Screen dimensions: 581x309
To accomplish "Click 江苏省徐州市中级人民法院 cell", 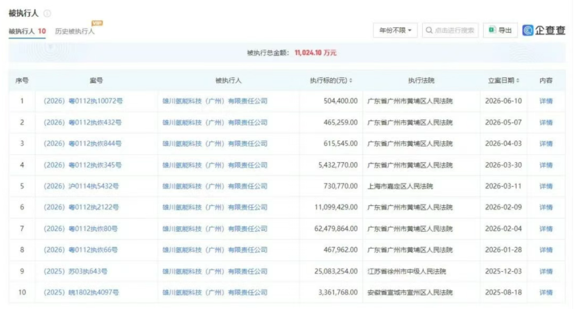I will click(x=407, y=271).
